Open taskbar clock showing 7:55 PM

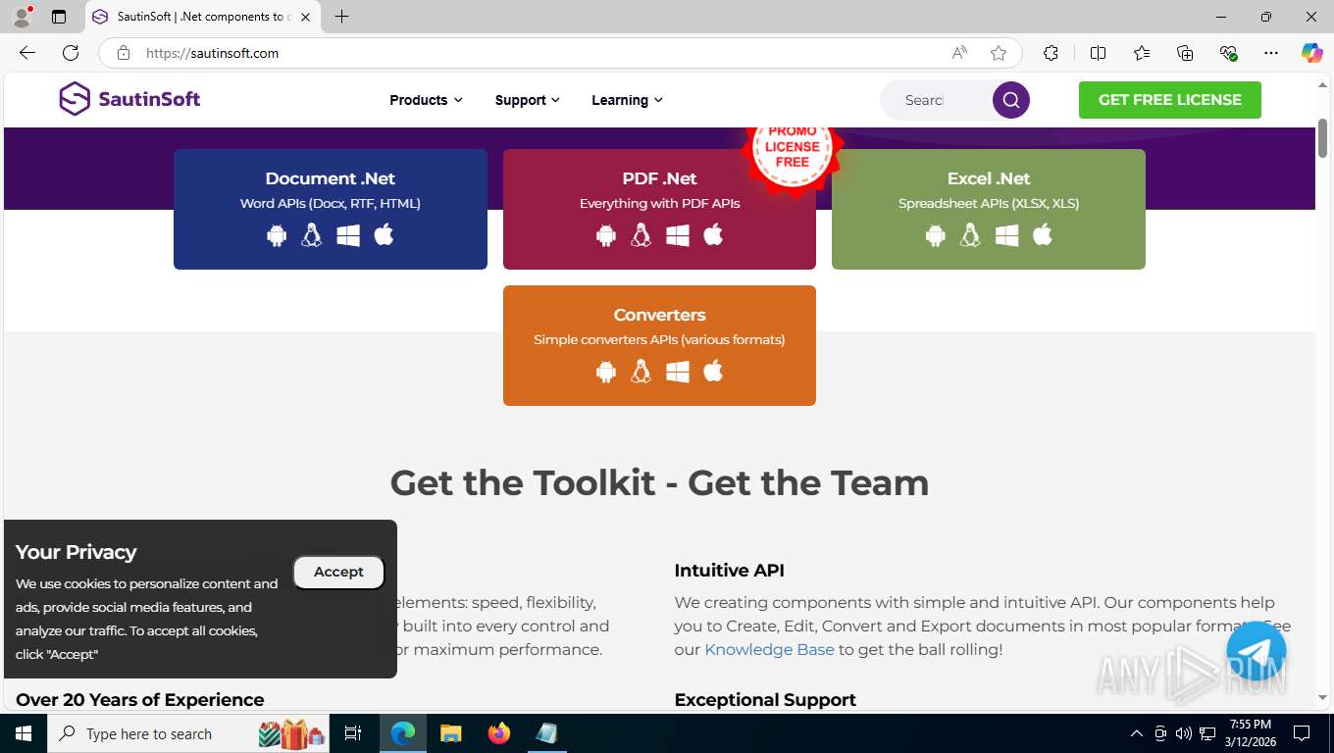point(1251,733)
